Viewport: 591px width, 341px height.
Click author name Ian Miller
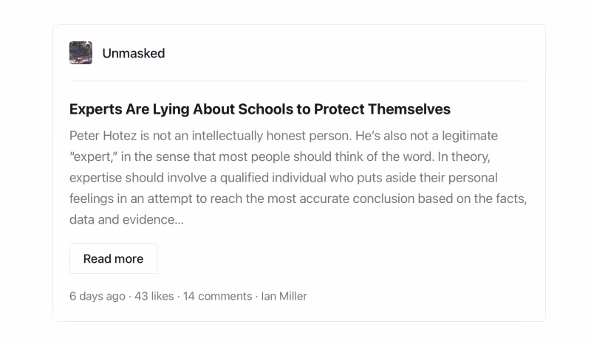(x=284, y=296)
